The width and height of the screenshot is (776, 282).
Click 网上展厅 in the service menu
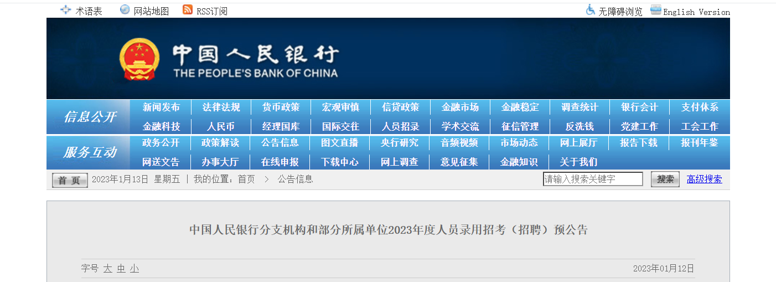579,143
